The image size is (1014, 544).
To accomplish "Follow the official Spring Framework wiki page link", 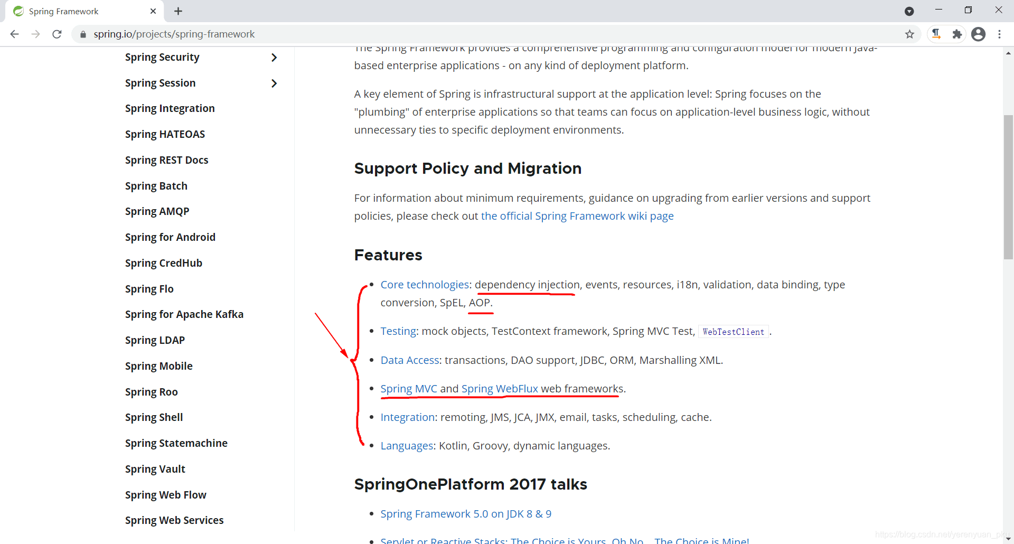I will 577,216.
